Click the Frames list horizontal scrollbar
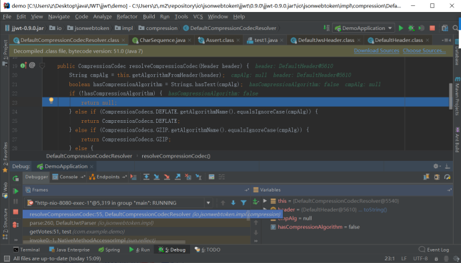 (x=104, y=242)
